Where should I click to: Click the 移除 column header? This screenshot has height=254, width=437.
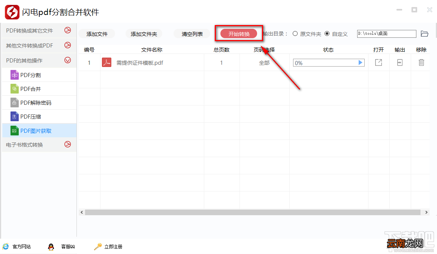pos(421,50)
